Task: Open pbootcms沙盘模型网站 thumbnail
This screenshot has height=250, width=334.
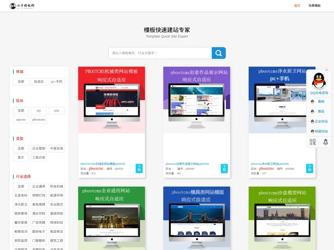Action: pos(282,219)
